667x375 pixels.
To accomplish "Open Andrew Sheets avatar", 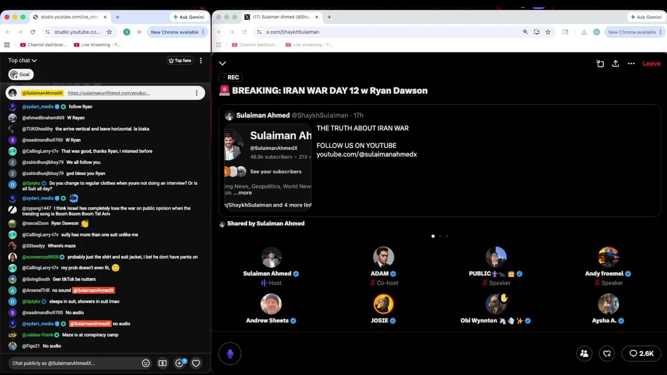I will pyautogui.click(x=271, y=304).
